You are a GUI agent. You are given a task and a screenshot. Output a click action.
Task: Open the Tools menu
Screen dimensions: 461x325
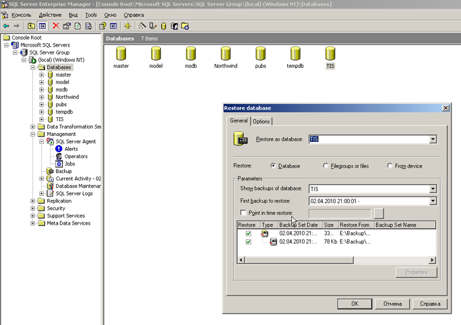pyautogui.click(x=91, y=14)
